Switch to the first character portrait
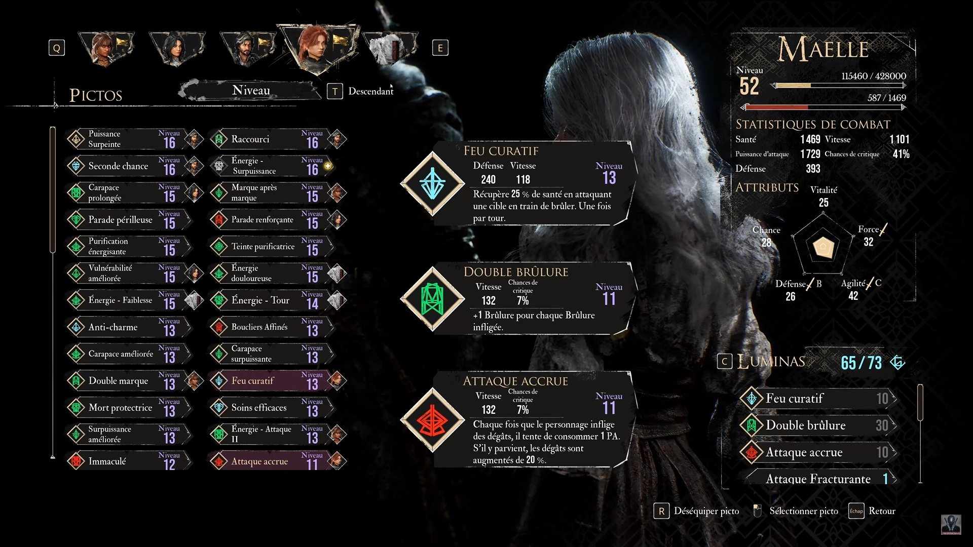This screenshot has height=547, width=973. [106, 49]
